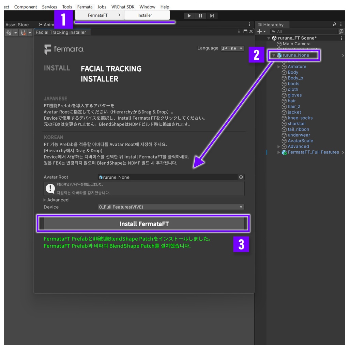Expand the Advanced object in Hierarchy
349x349 pixels.
(279, 147)
